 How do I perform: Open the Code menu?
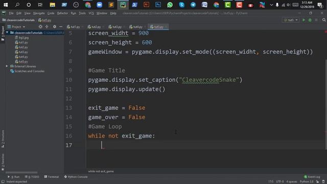pos(51,13)
